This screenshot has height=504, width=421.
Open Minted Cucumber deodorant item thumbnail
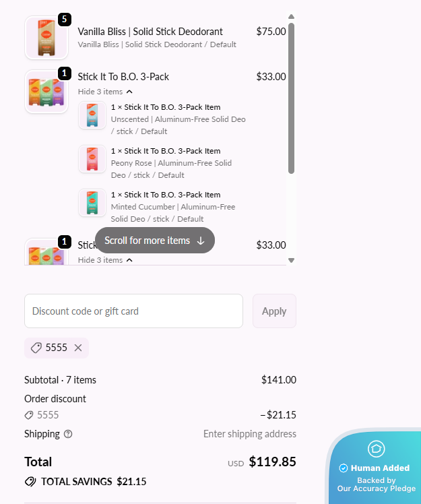(92, 202)
